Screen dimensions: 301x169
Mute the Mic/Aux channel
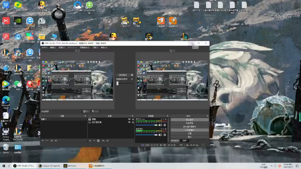coord(160,125)
